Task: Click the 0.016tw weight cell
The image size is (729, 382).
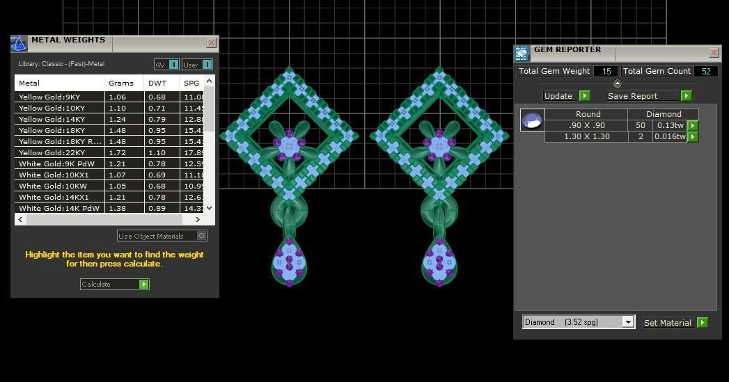Action: point(670,136)
